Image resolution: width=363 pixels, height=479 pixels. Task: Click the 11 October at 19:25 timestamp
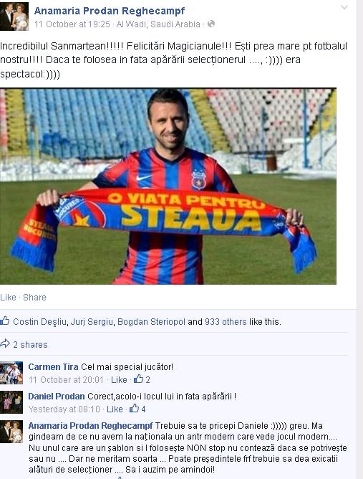tap(72, 24)
